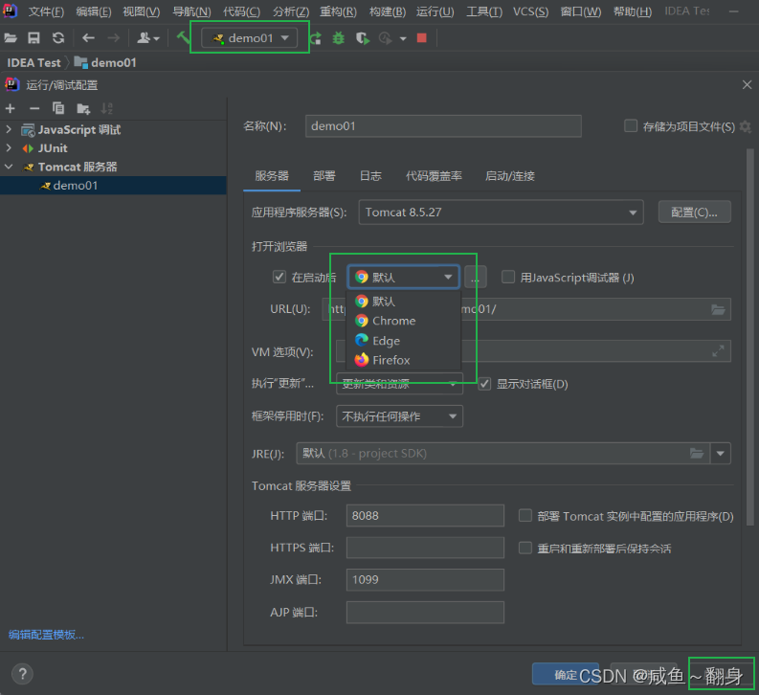Remove configuration with minus icon
The width and height of the screenshot is (759, 695).
pyautogui.click(x=34, y=108)
